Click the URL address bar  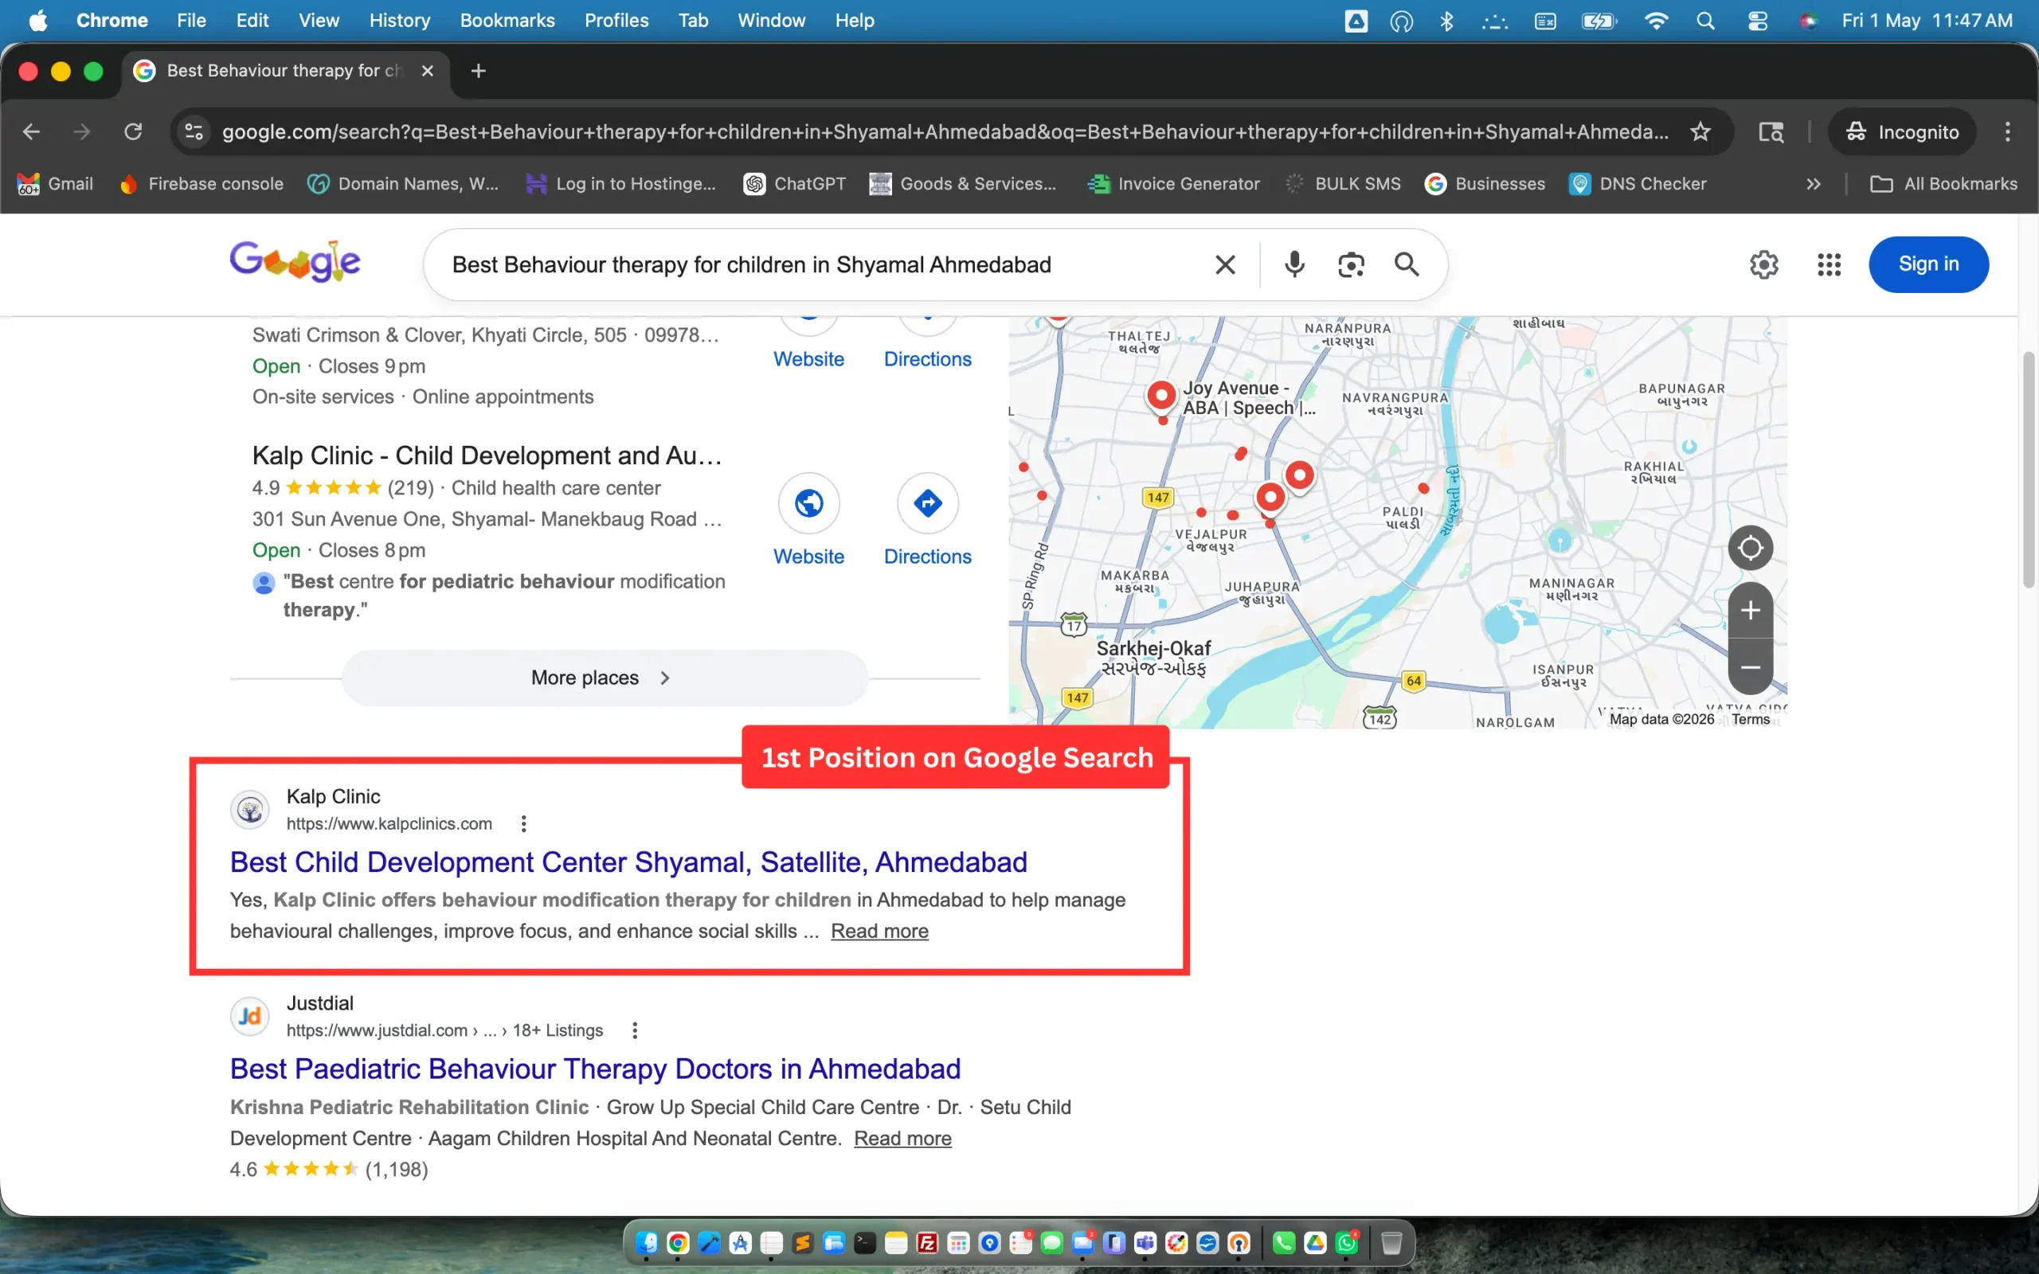pyautogui.click(x=944, y=131)
